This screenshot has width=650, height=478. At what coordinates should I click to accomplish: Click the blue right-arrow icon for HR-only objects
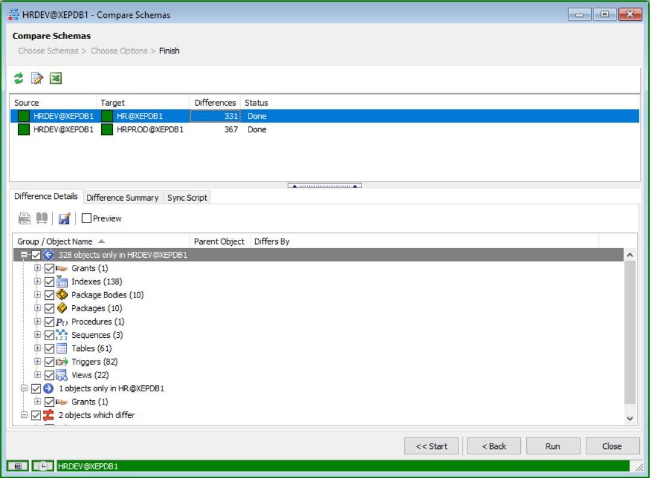49,388
